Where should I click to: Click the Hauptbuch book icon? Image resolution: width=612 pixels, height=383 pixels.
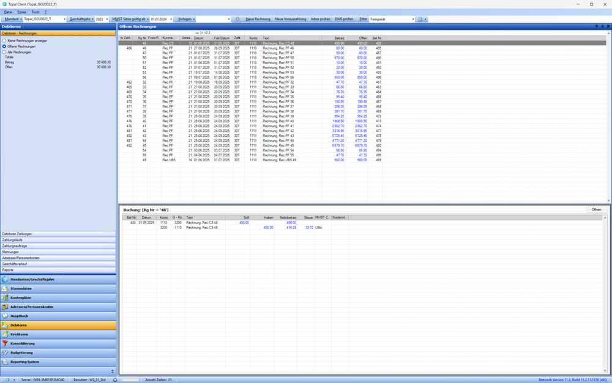coord(6,316)
